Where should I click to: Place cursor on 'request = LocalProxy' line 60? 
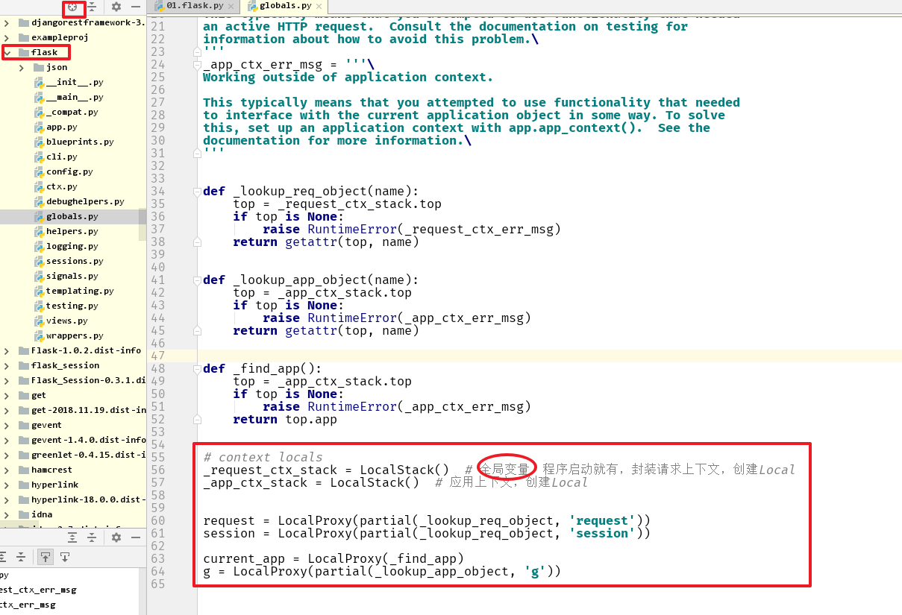(427, 520)
